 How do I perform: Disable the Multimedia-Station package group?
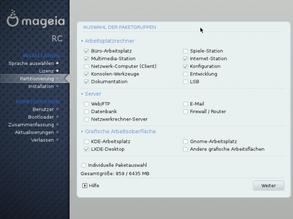click(86, 59)
